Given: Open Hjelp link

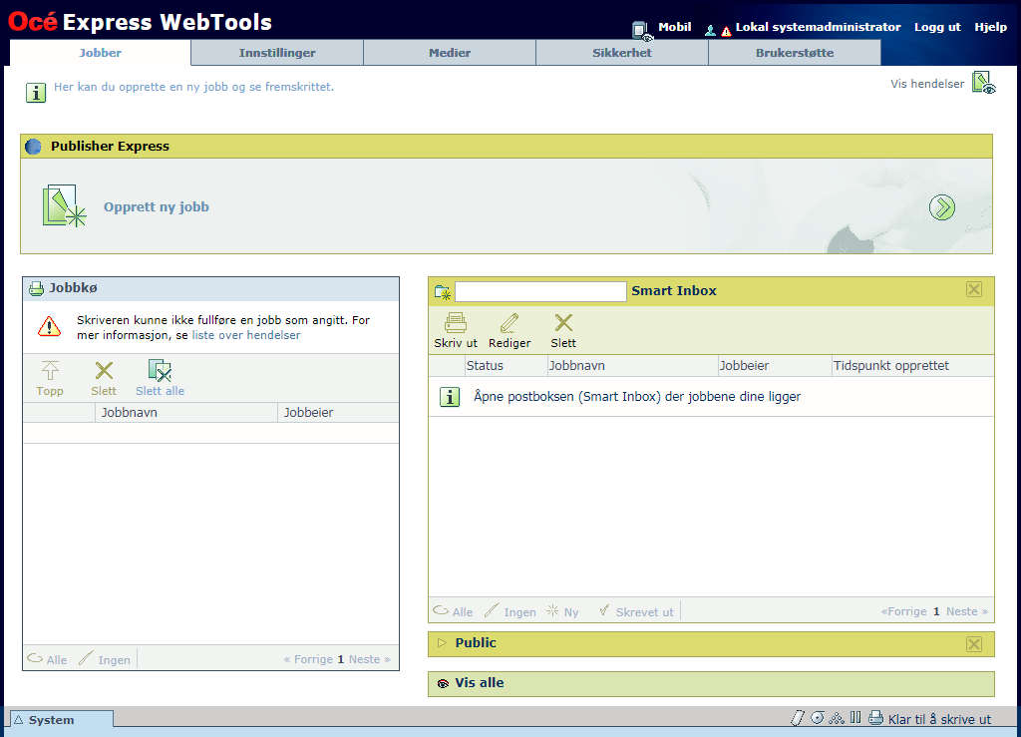Looking at the screenshot, I should click(990, 27).
